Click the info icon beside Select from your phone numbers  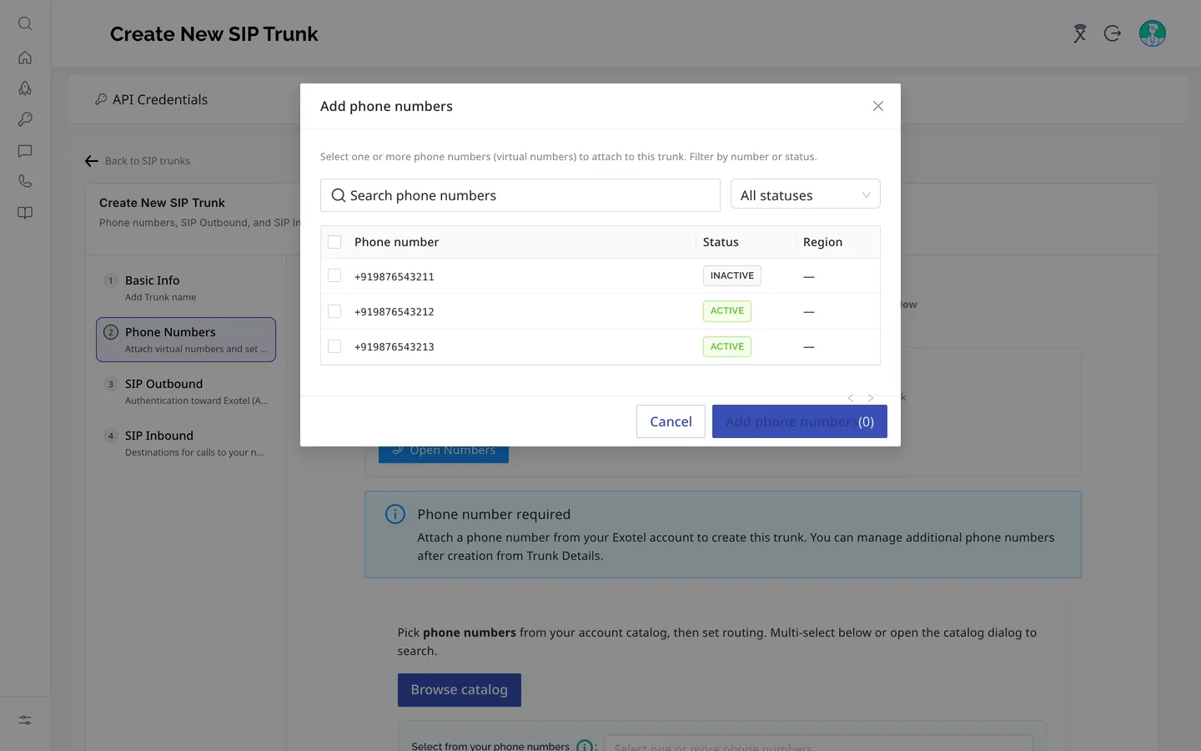585,746
